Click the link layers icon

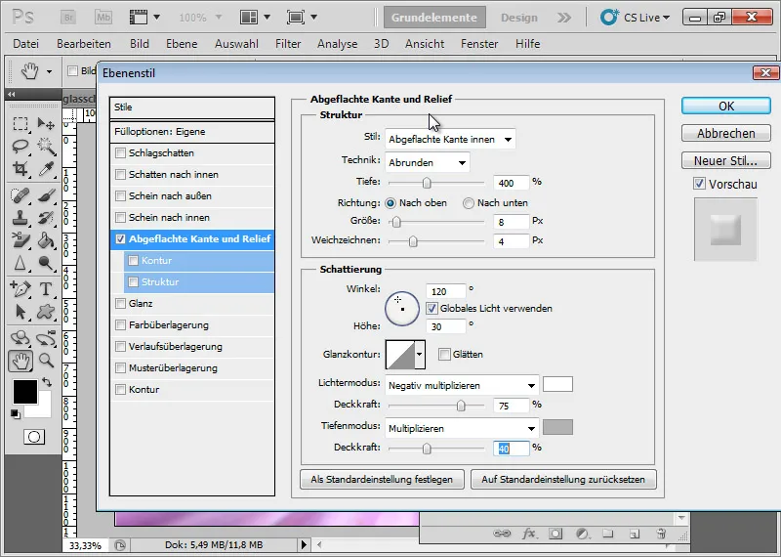(502, 534)
